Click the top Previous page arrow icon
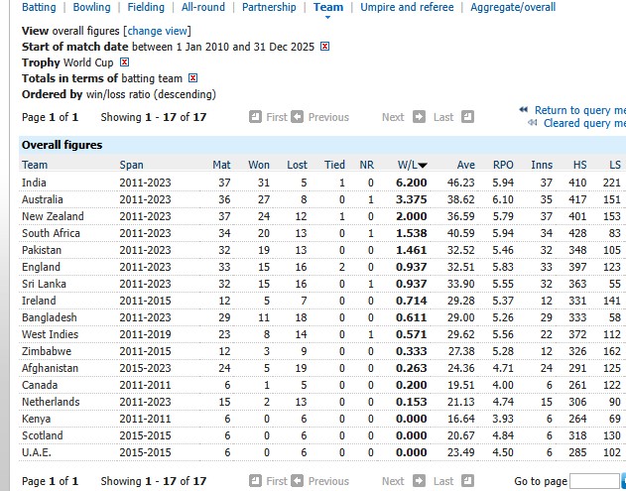 pos(297,117)
